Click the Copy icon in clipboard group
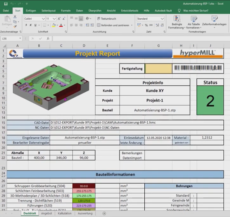Image resolution: width=230 pixels, height=217 pixels. (x=15, y=22)
